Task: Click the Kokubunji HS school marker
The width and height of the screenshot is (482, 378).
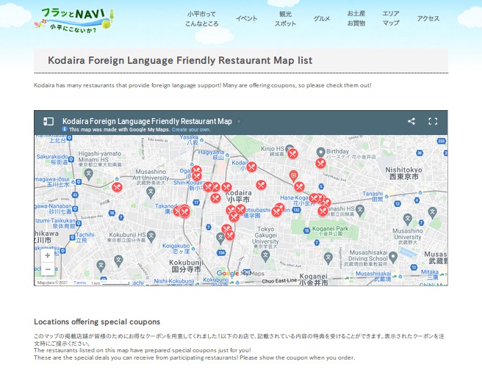Action: point(151,236)
